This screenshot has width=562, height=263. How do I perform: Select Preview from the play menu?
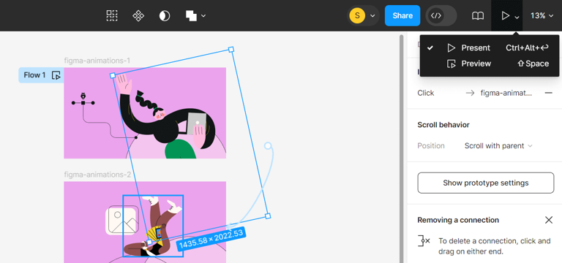(490, 64)
